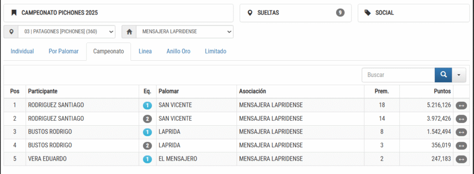
Task: Focus the Buscar search field
Action: (x=399, y=75)
